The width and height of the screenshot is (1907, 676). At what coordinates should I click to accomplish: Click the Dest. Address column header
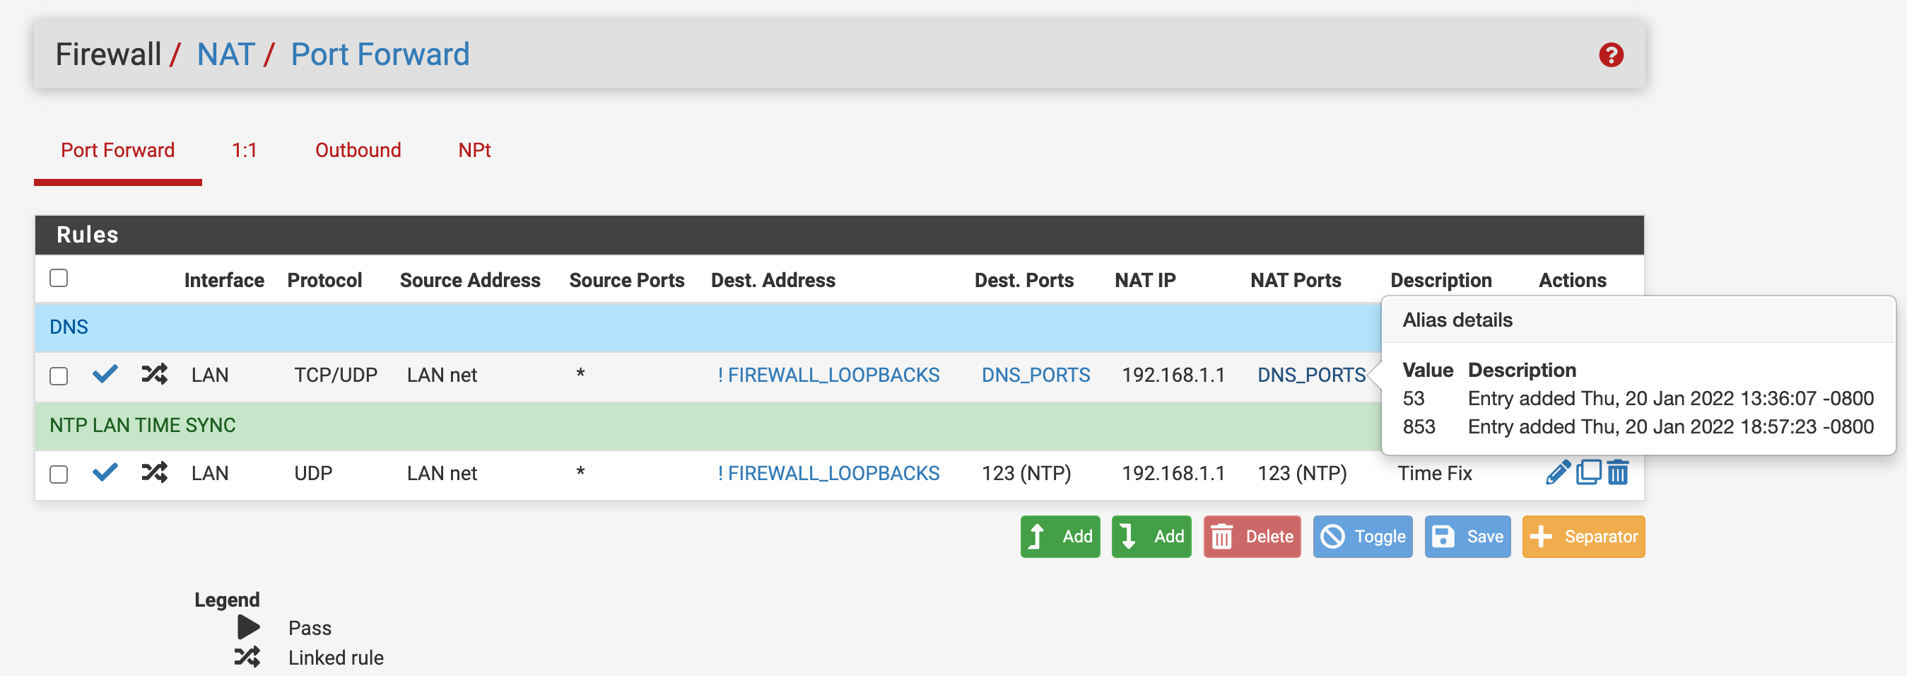point(773,280)
